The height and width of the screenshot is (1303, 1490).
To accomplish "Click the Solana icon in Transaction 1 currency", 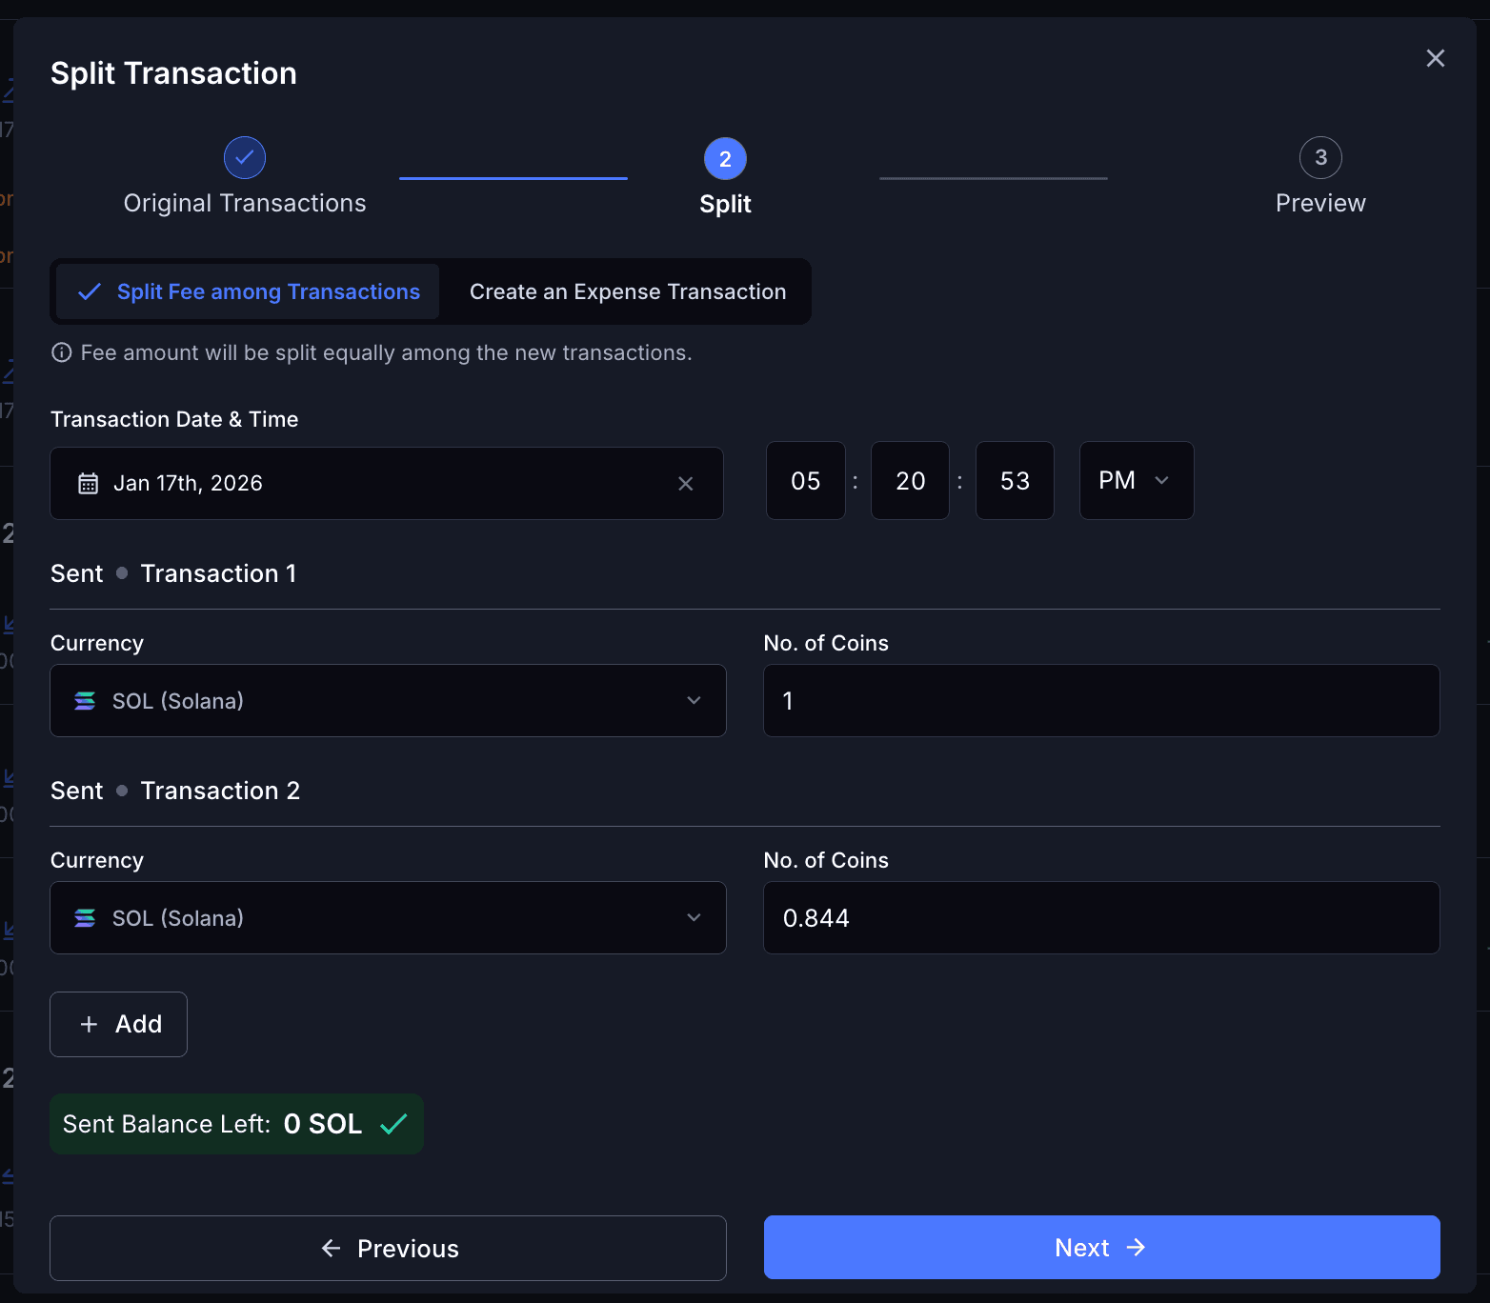I will 84,700.
